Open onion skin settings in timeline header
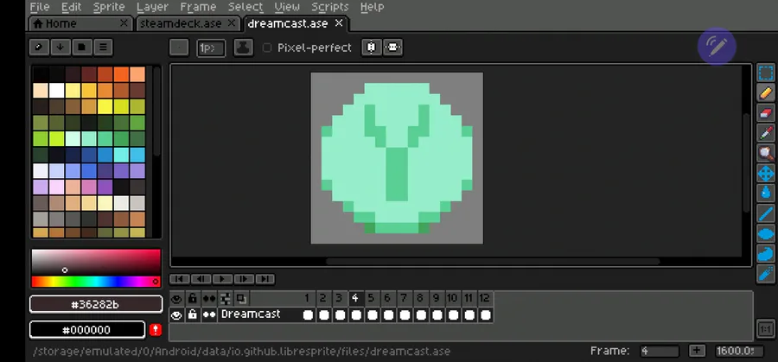The height and width of the screenshot is (362, 778). point(226,299)
